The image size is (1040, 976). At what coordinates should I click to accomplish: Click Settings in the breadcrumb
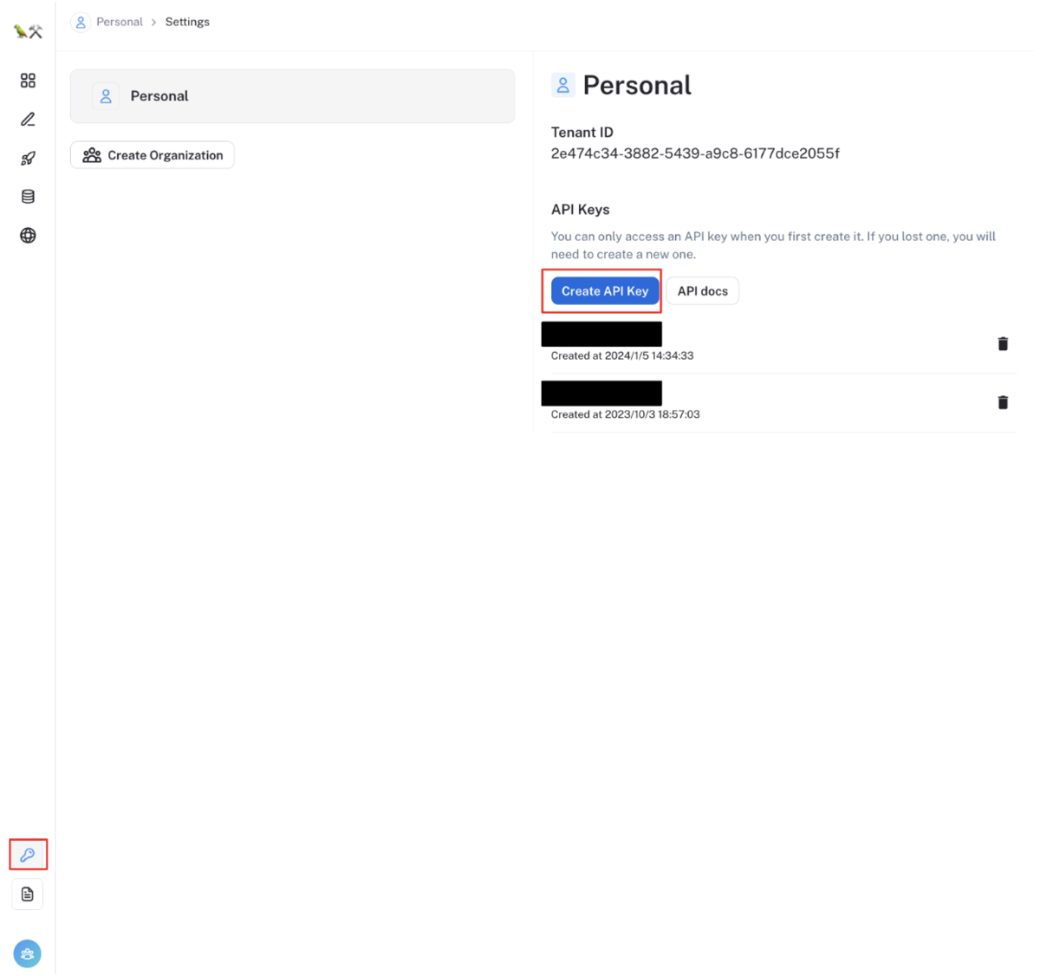(187, 22)
